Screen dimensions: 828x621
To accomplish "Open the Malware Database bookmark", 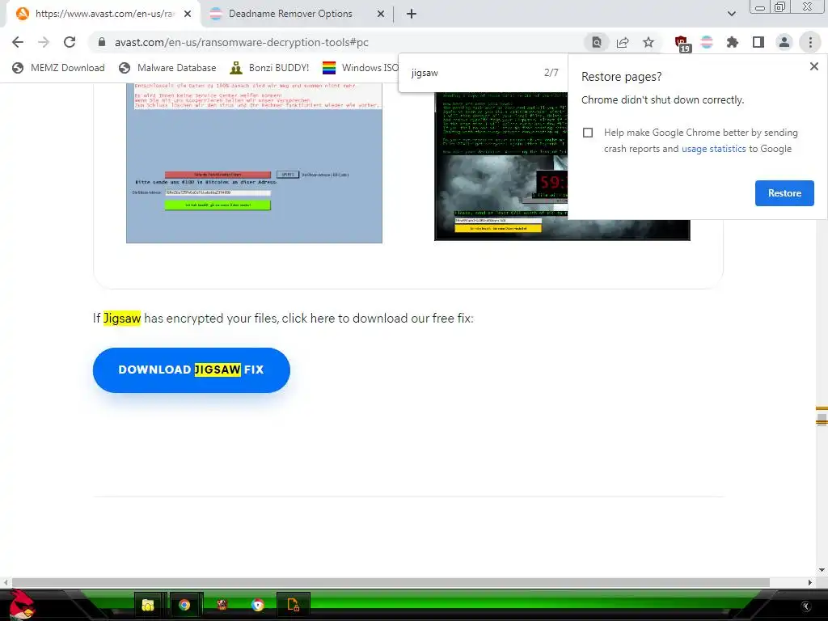I will [x=168, y=68].
